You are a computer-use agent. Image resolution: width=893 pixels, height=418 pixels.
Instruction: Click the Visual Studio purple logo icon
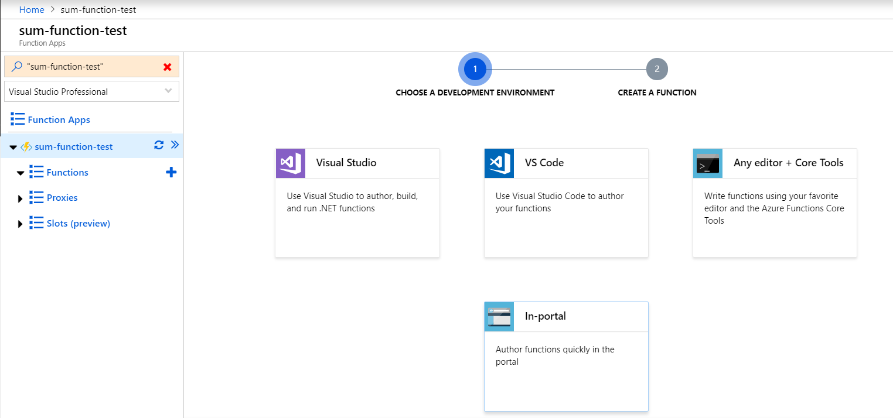pos(291,163)
